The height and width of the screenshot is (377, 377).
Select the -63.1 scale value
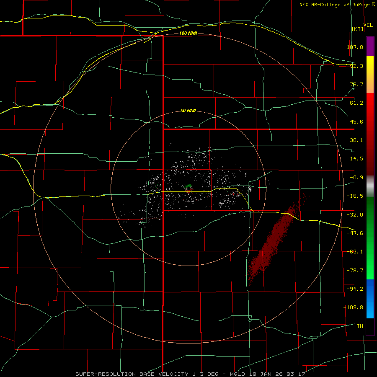(x=355, y=252)
